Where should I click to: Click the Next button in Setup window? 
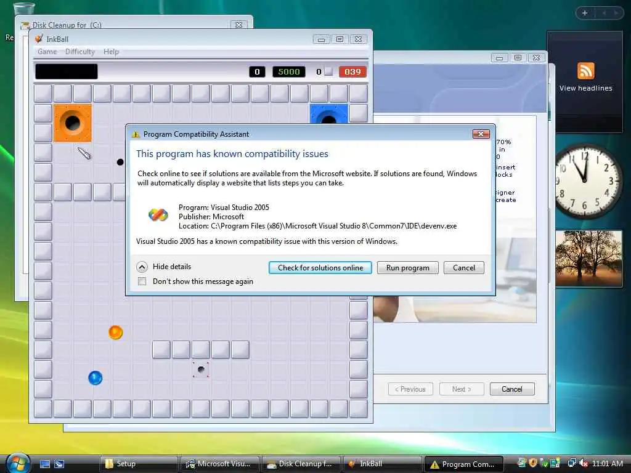click(462, 389)
